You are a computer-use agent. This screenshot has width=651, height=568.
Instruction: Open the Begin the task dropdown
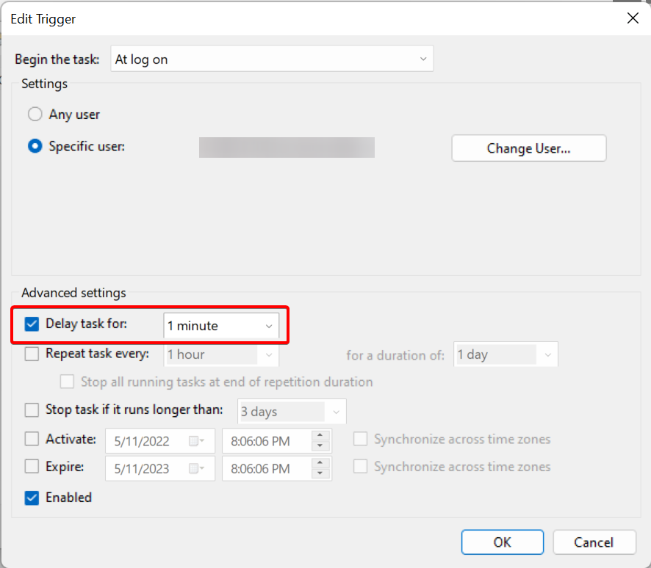[272, 59]
